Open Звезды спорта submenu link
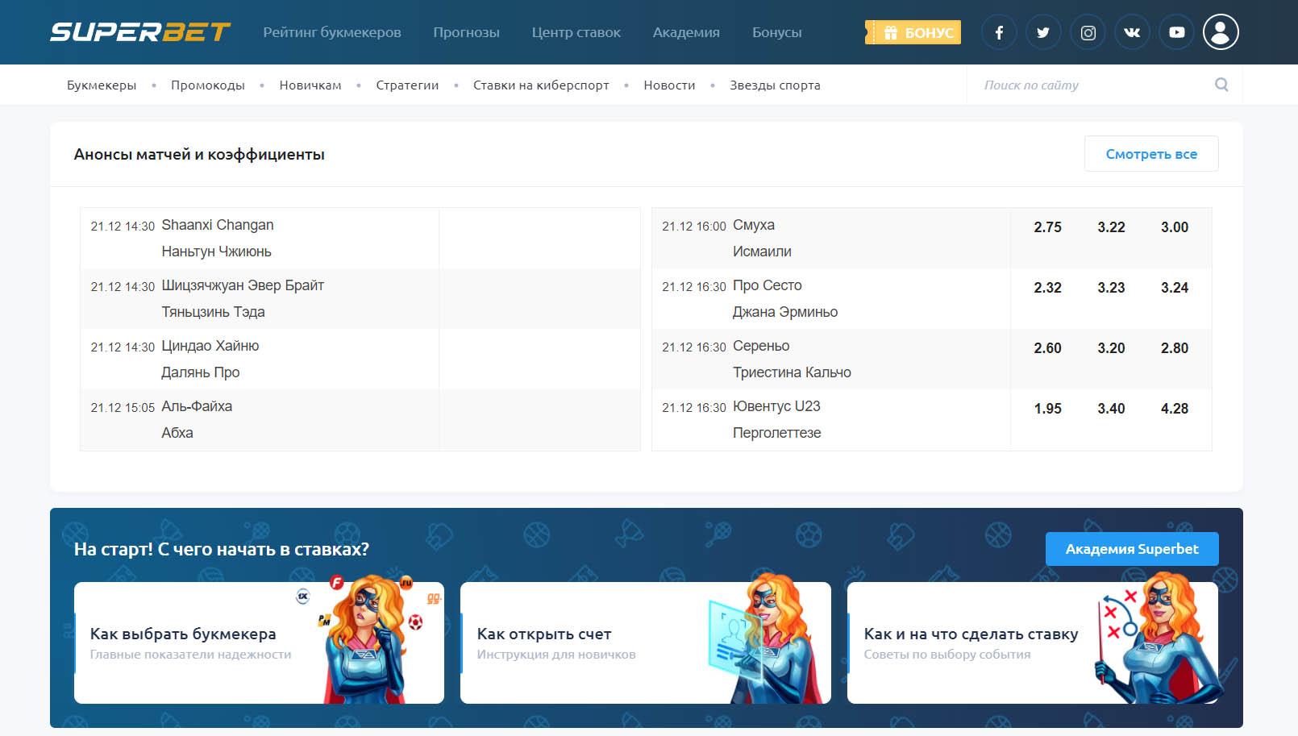Viewport: 1298px width, 736px height. (775, 85)
